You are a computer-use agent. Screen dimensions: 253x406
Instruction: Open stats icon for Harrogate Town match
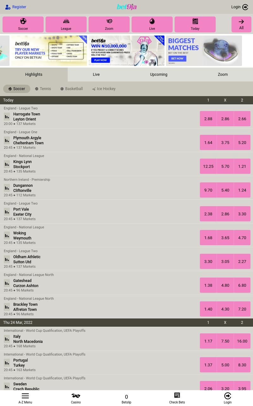(x=7, y=116)
